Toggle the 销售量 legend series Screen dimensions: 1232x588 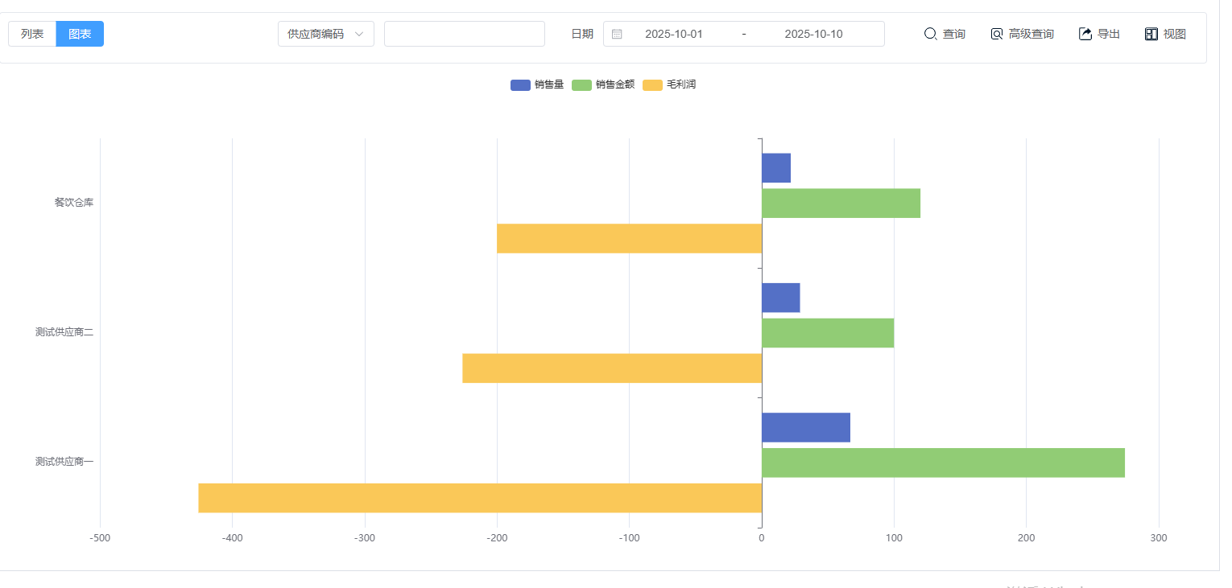point(537,84)
